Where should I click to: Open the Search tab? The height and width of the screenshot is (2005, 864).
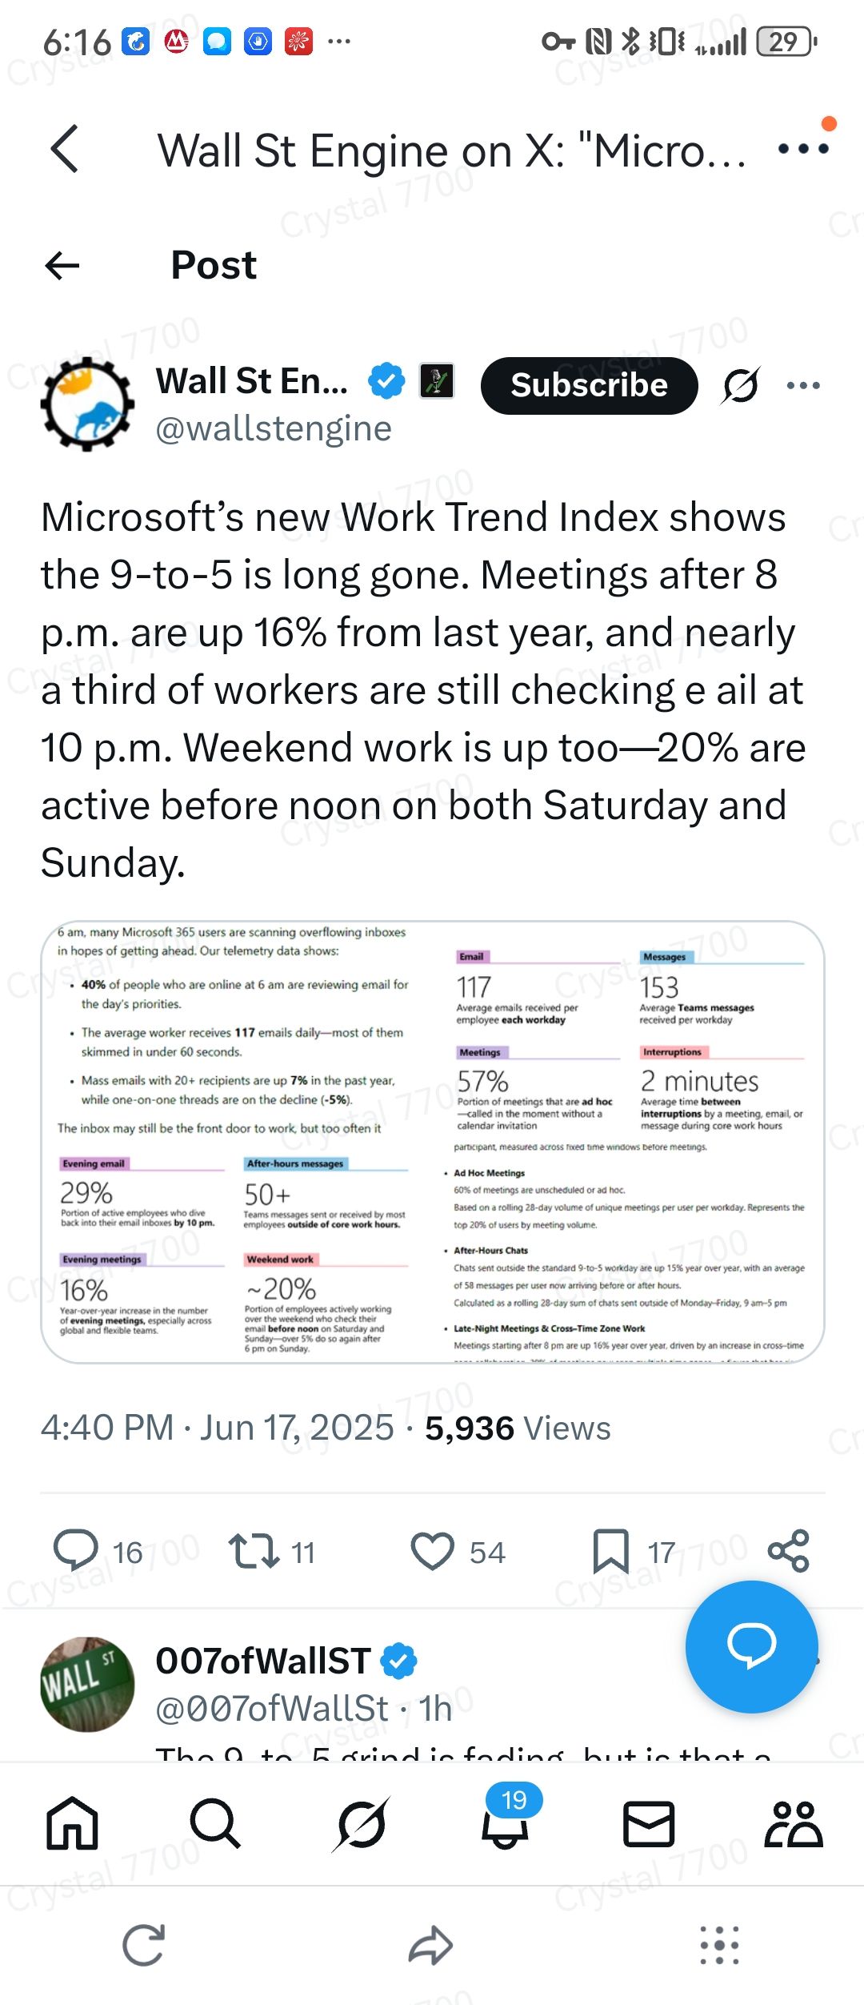[215, 1825]
